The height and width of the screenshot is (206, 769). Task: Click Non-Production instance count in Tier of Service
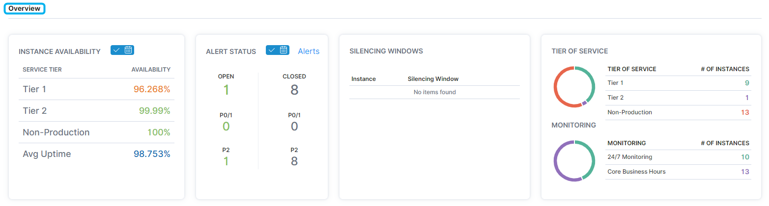coord(745,112)
